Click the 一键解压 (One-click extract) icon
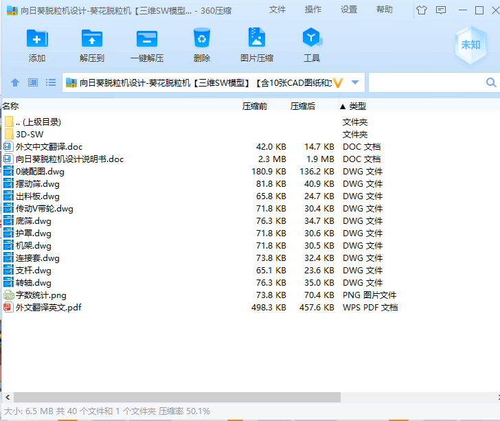This screenshot has height=421, width=500. (147, 39)
